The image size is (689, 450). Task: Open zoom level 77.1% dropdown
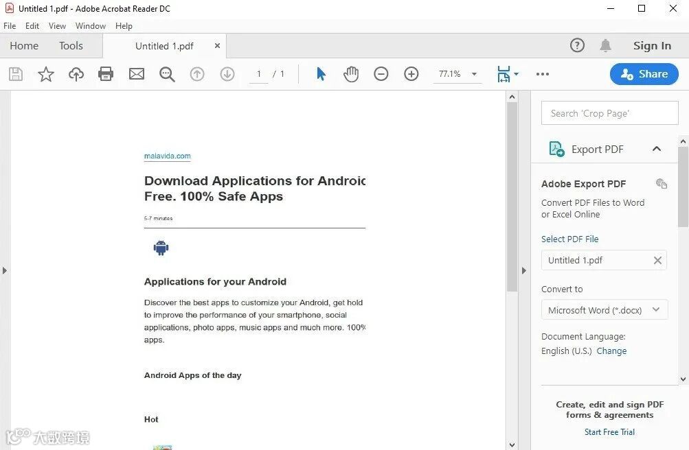(474, 74)
